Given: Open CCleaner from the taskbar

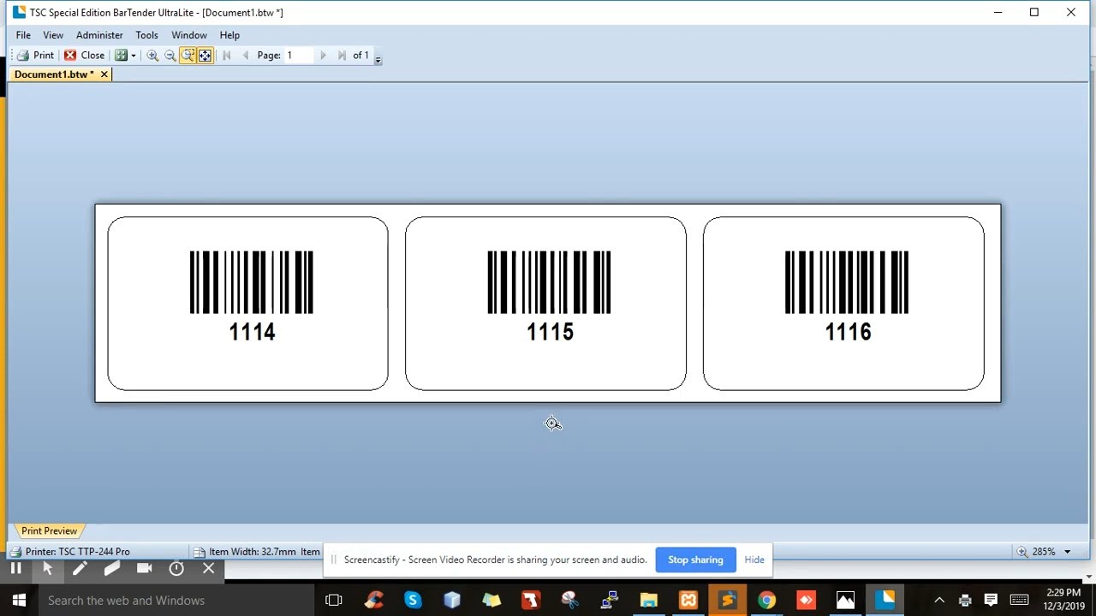Looking at the screenshot, I should click(373, 601).
